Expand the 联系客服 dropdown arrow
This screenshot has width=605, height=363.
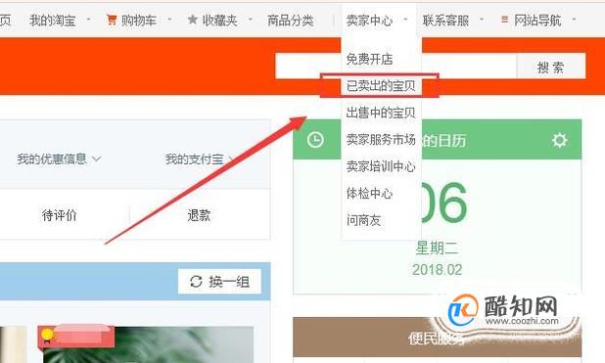(x=481, y=19)
